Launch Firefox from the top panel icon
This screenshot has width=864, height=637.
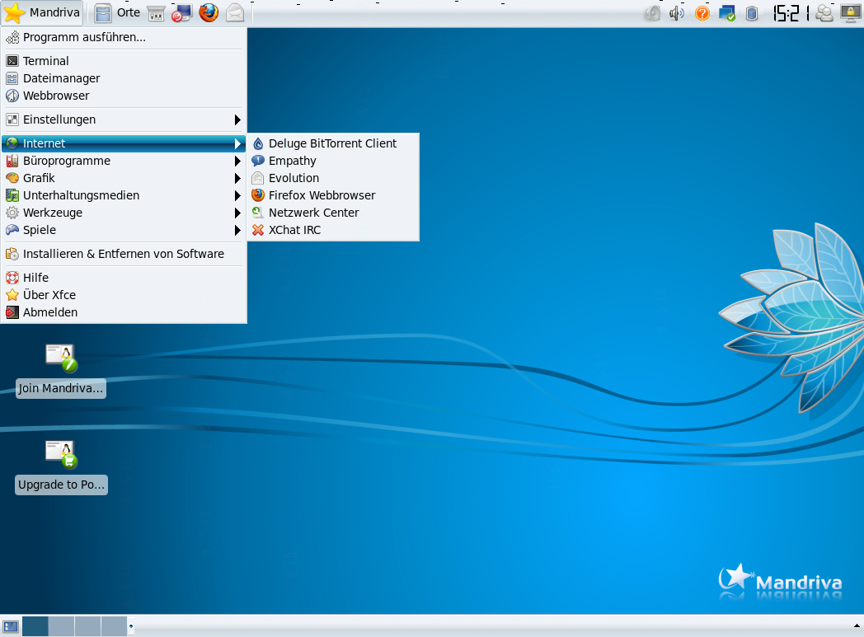209,12
